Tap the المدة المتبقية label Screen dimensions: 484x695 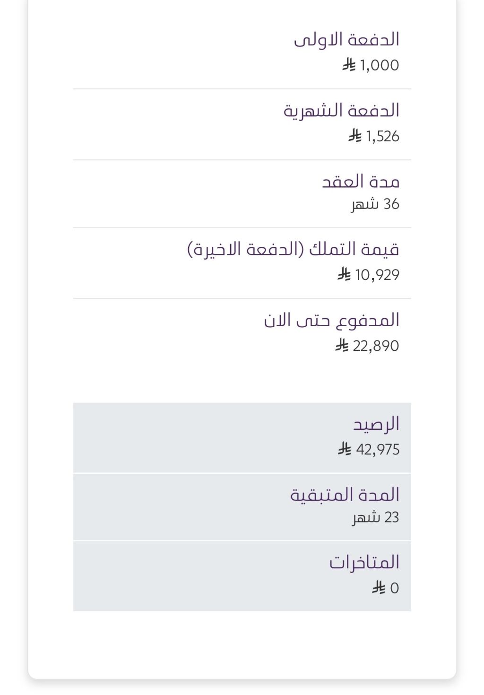(x=345, y=495)
